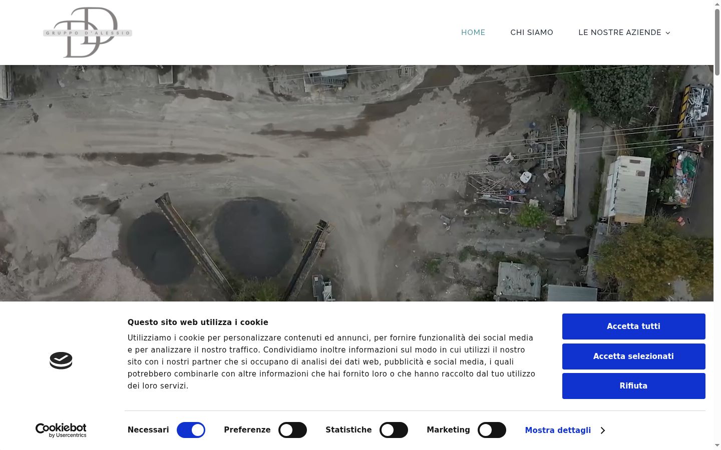Turn on the Marketing cookie switch
This screenshot has height=450, width=721.
pos(492,430)
